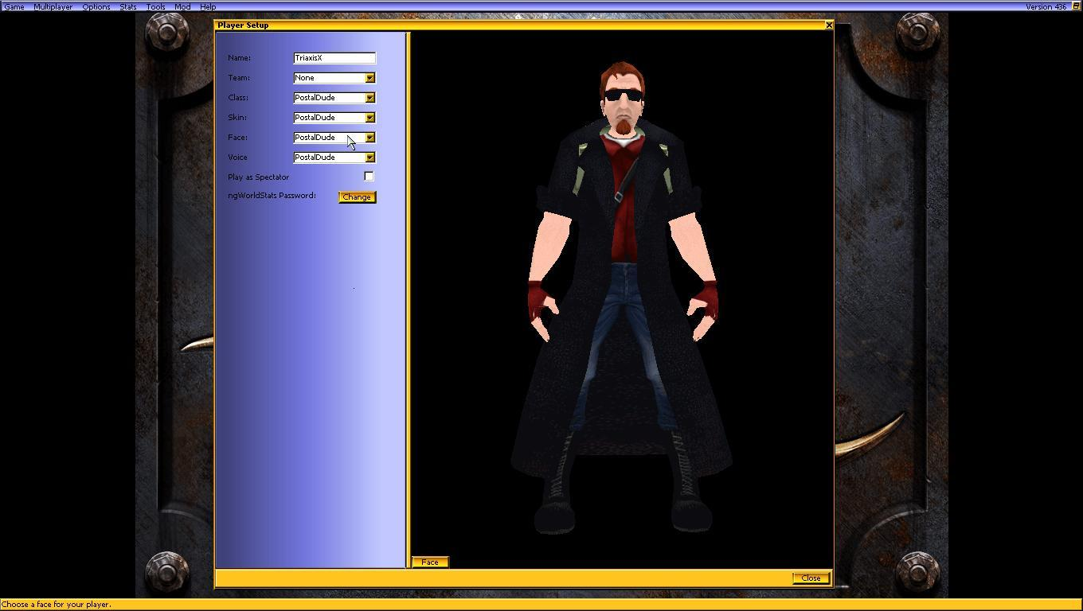
Task: Click the X to dismiss Player Setup
Action: click(x=829, y=25)
